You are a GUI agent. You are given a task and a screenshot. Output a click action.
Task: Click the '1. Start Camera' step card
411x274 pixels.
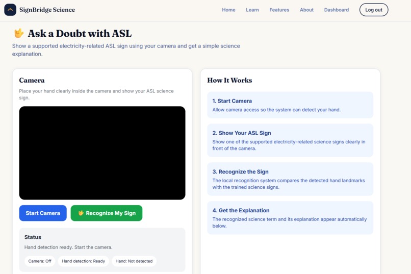pos(290,105)
